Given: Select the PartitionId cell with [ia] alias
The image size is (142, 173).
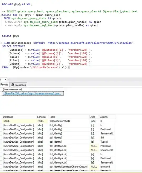Looking at the screenshot, I should (x=107, y=158).
